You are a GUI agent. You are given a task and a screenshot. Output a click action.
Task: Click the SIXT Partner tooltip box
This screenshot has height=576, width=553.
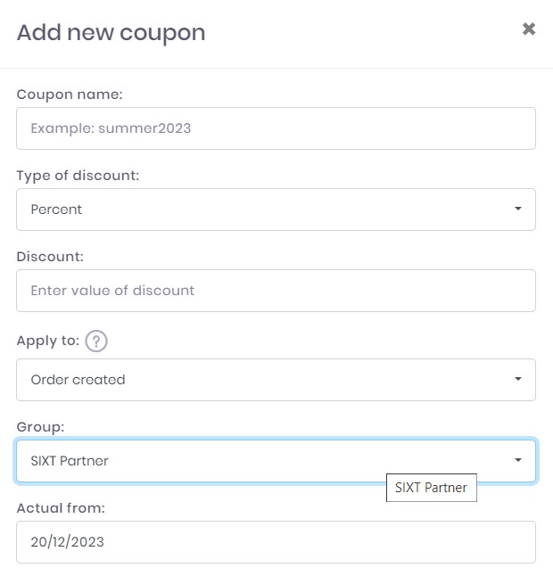click(431, 488)
